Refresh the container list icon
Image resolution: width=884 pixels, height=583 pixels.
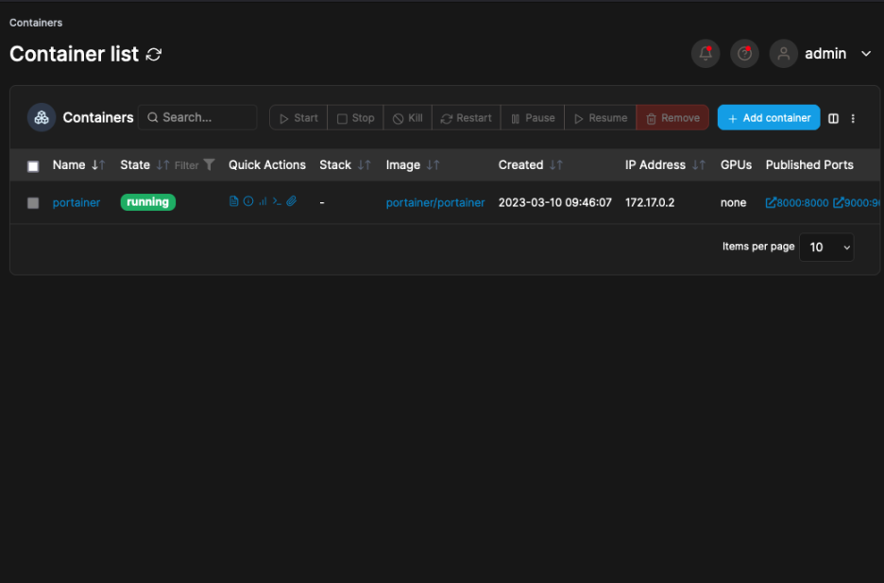tap(154, 54)
